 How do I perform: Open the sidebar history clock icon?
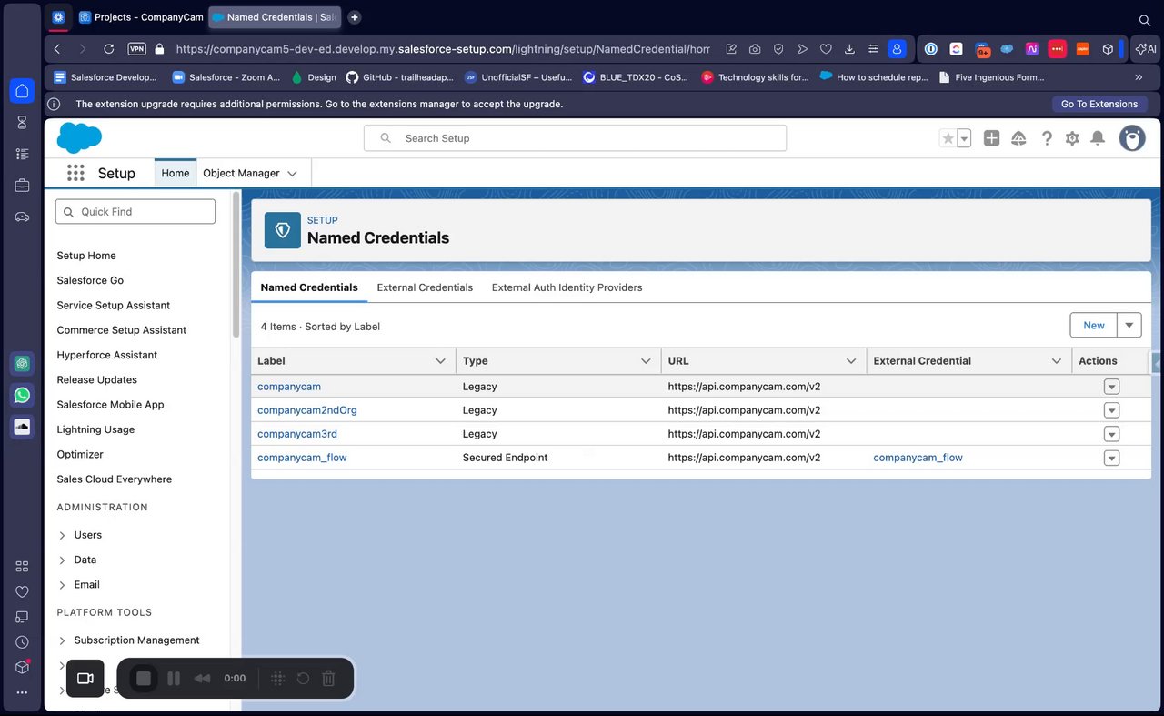(x=22, y=642)
